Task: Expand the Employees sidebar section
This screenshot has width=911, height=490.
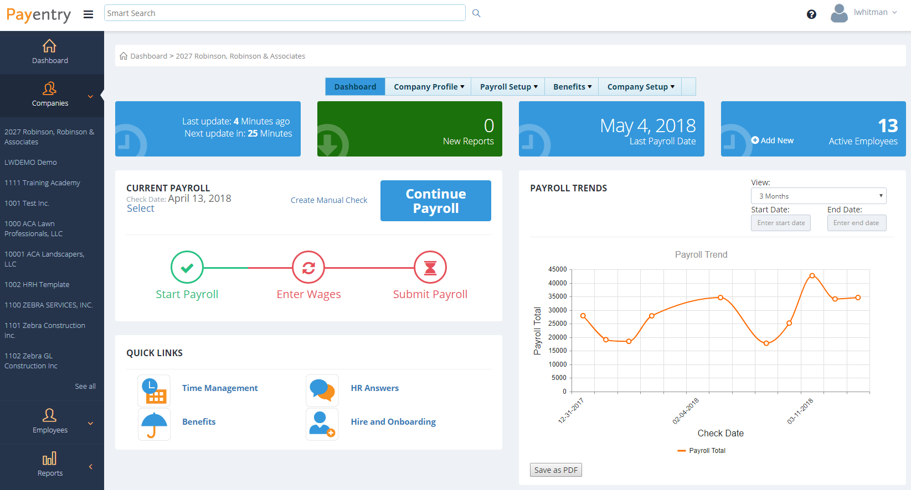Action: tap(50, 422)
